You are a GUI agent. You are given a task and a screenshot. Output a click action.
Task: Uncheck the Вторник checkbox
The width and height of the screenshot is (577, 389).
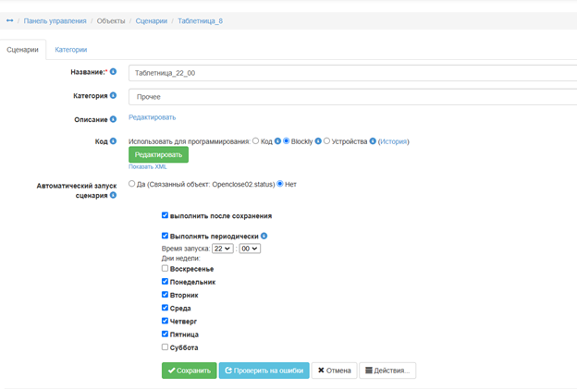(x=165, y=295)
